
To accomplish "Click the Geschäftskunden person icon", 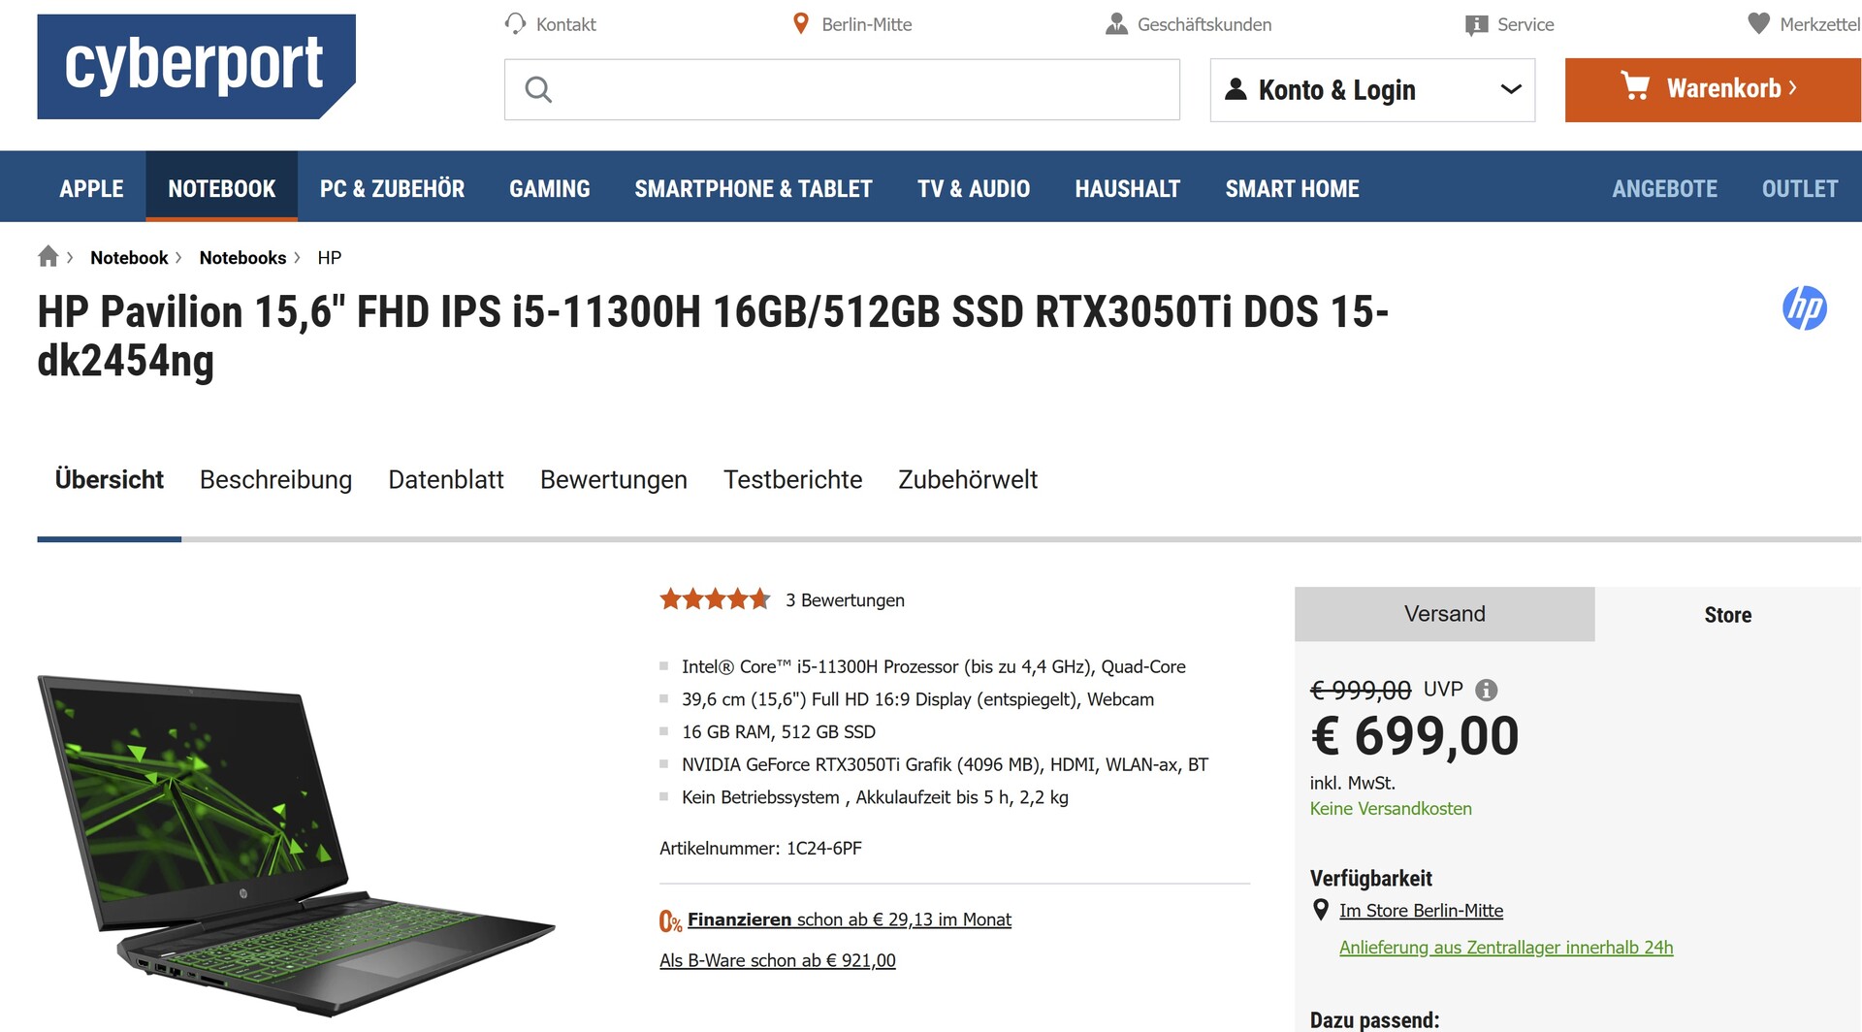I will point(1116,23).
